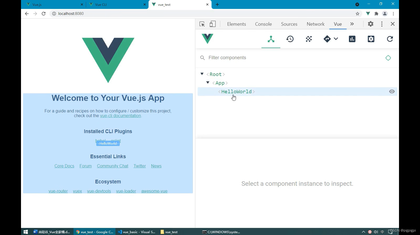Open the Extensions puzzle menu
The image size is (420, 235).
[x=376, y=14]
